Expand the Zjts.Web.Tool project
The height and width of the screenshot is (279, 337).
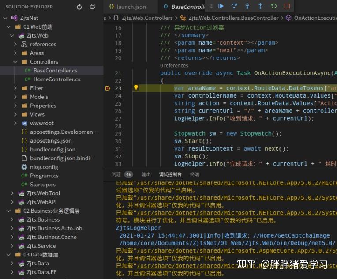12,193
